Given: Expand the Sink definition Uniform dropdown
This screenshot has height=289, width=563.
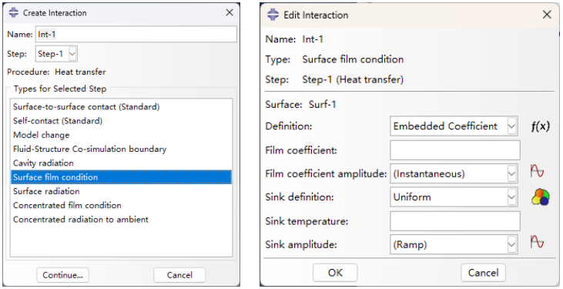Looking at the screenshot, I should coord(454,197).
